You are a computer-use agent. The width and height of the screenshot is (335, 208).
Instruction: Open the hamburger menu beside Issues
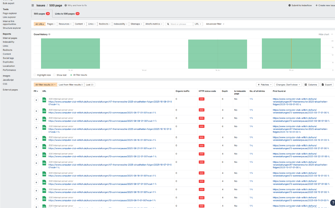33,5
